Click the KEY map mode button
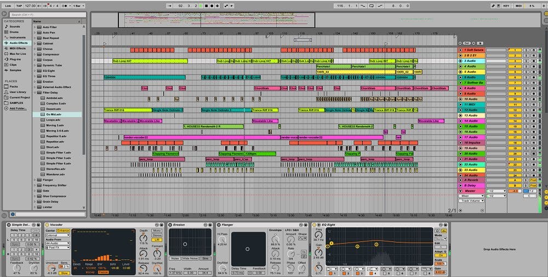Viewport: 548px width, 277px height. [506, 5]
